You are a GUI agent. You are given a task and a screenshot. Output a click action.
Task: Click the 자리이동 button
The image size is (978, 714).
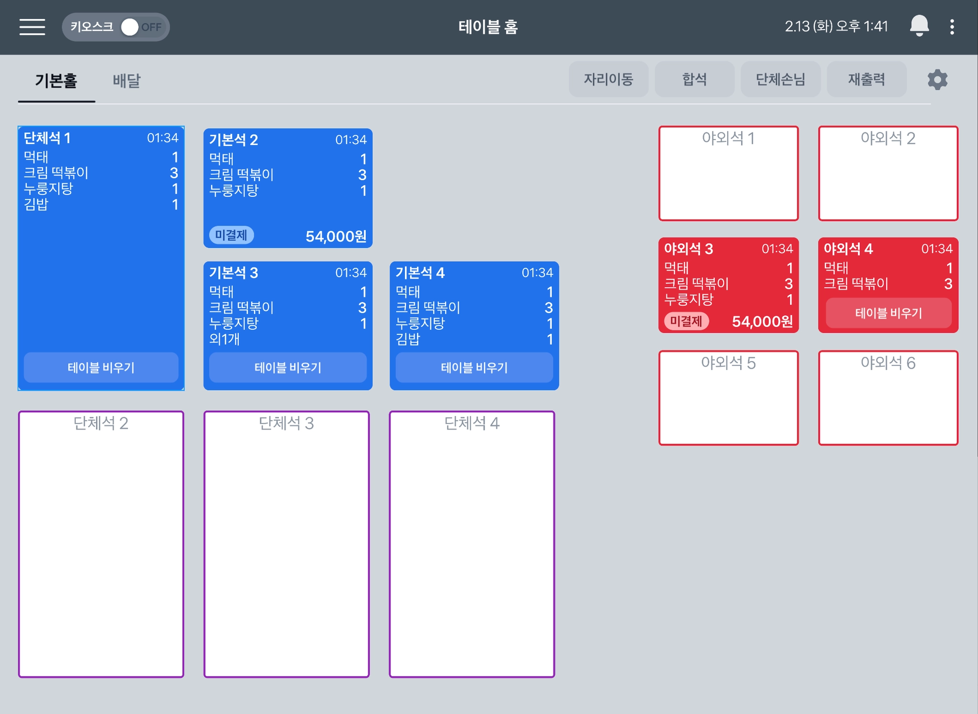(x=608, y=79)
